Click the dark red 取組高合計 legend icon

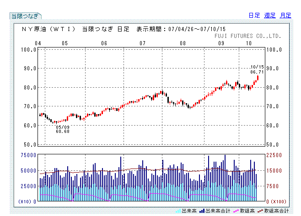(260, 211)
